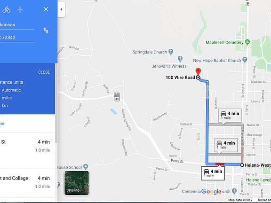Swap start and destination arrows
Viewport: 271px width, 203px height.
click(46, 31)
